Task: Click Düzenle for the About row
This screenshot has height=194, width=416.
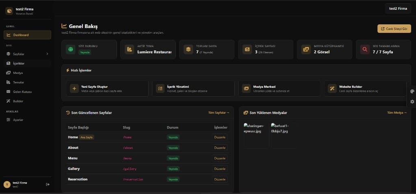Action: [220, 148]
